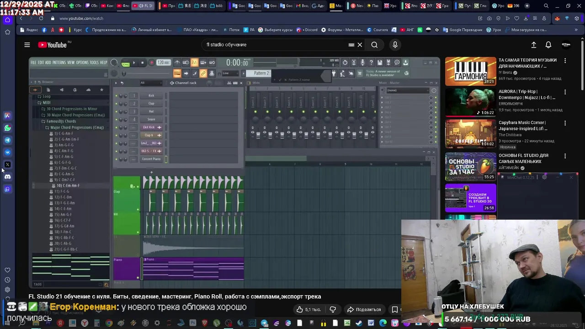
Task: Toggle the highlighted countdown-before-recording button
Action: (194, 63)
